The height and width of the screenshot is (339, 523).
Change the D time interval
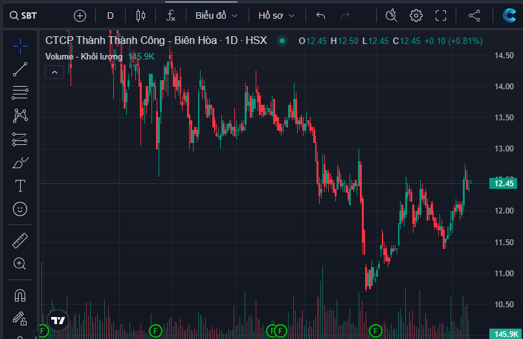[110, 16]
